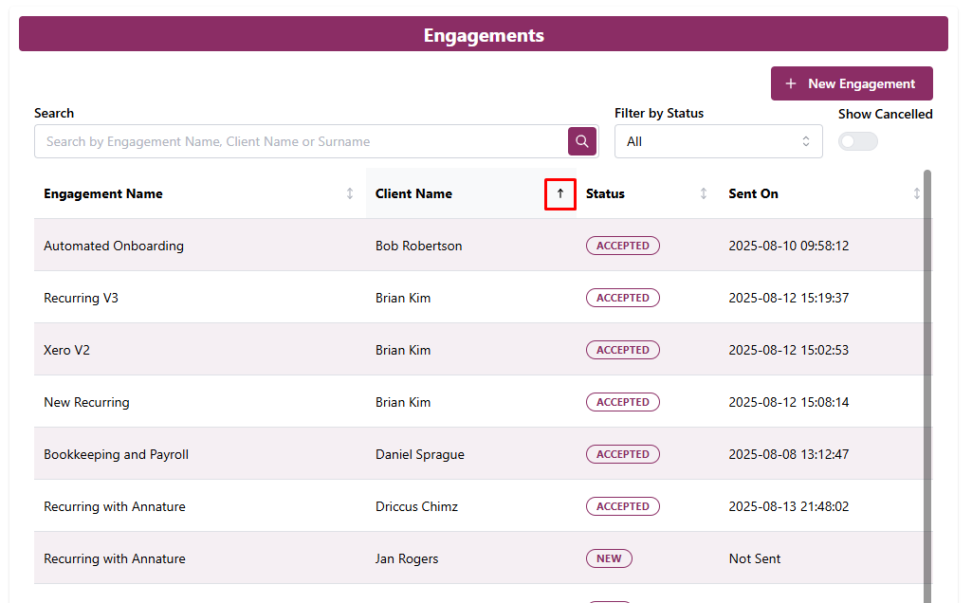Click the NEW status badge for Jan Rogers

point(609,558)
